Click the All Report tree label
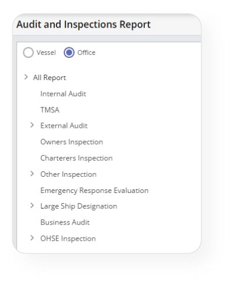The image size is (234, 285). tap(49, 78)
